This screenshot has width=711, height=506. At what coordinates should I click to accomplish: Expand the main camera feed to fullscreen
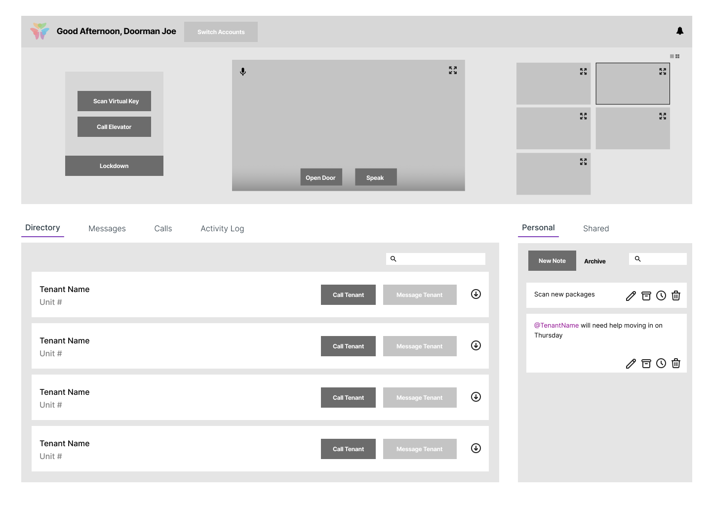click(452, 71)
